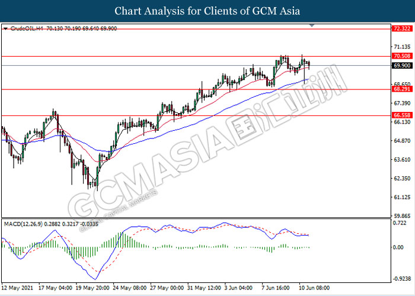Click the 69.900 current price tag
Viewport: 415px width, 296px height.
click(402, 66)
